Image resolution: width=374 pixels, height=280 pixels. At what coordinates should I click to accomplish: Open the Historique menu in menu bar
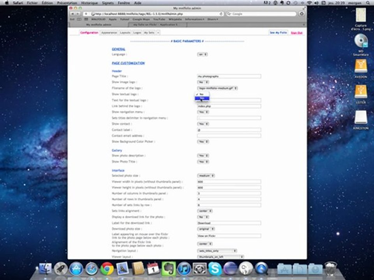[x=90, y=3]
